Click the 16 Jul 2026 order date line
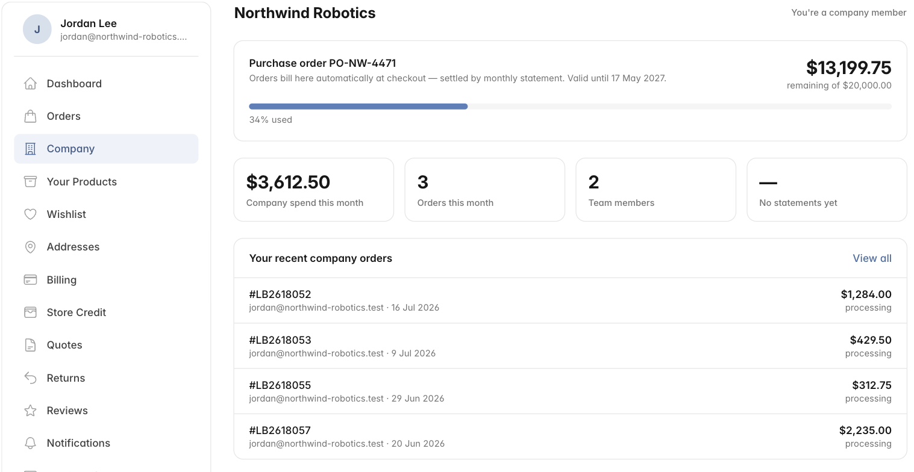This screenshot has width=914, height=472. click(x=344, y=308)
